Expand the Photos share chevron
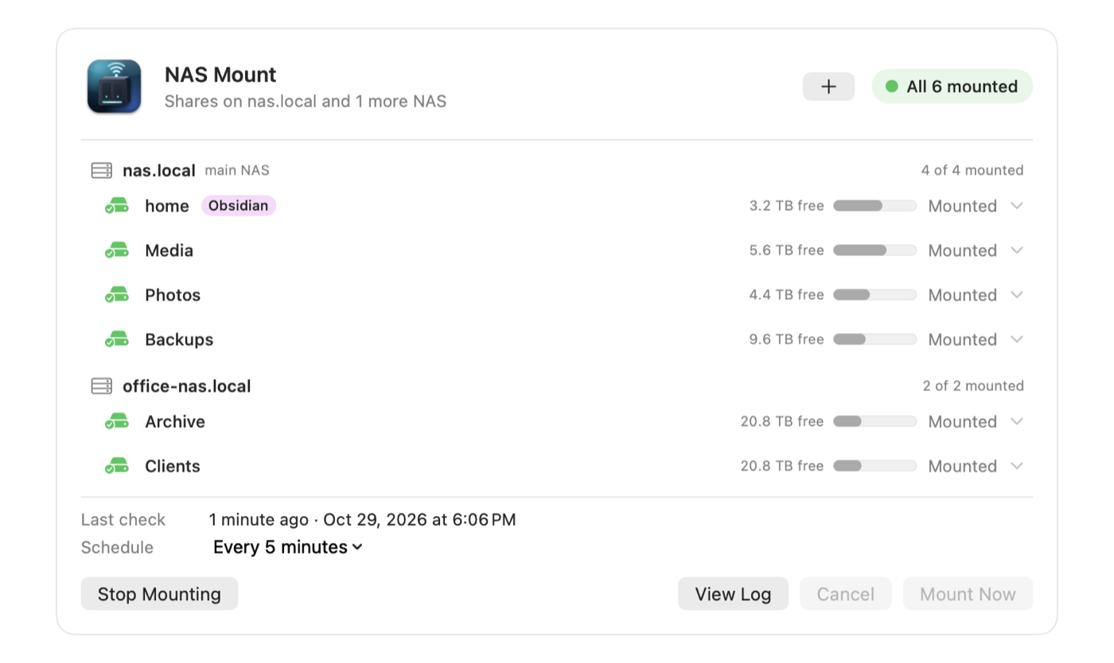The width and height of the screenshot is (1114, 663). click(1016, 295)
